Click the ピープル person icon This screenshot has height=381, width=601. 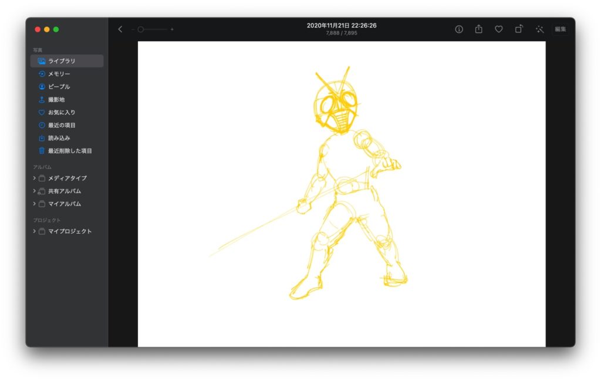[x=42, y=87]
